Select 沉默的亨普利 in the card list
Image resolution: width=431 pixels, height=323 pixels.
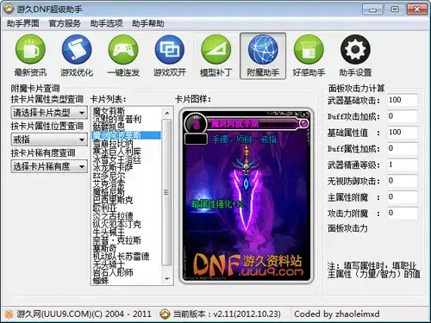117,119
